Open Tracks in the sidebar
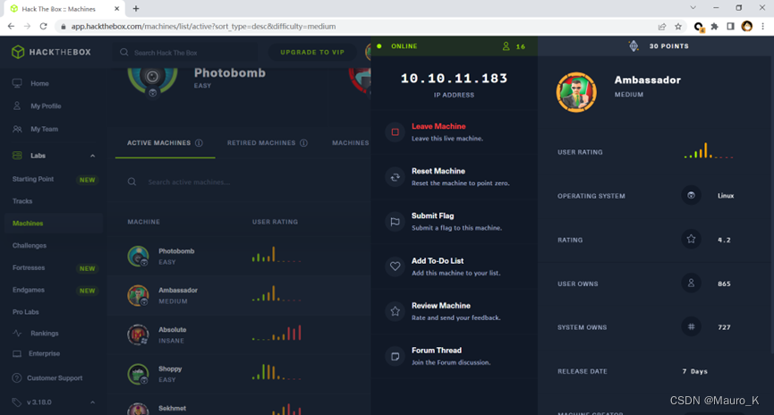 (22, 201)
